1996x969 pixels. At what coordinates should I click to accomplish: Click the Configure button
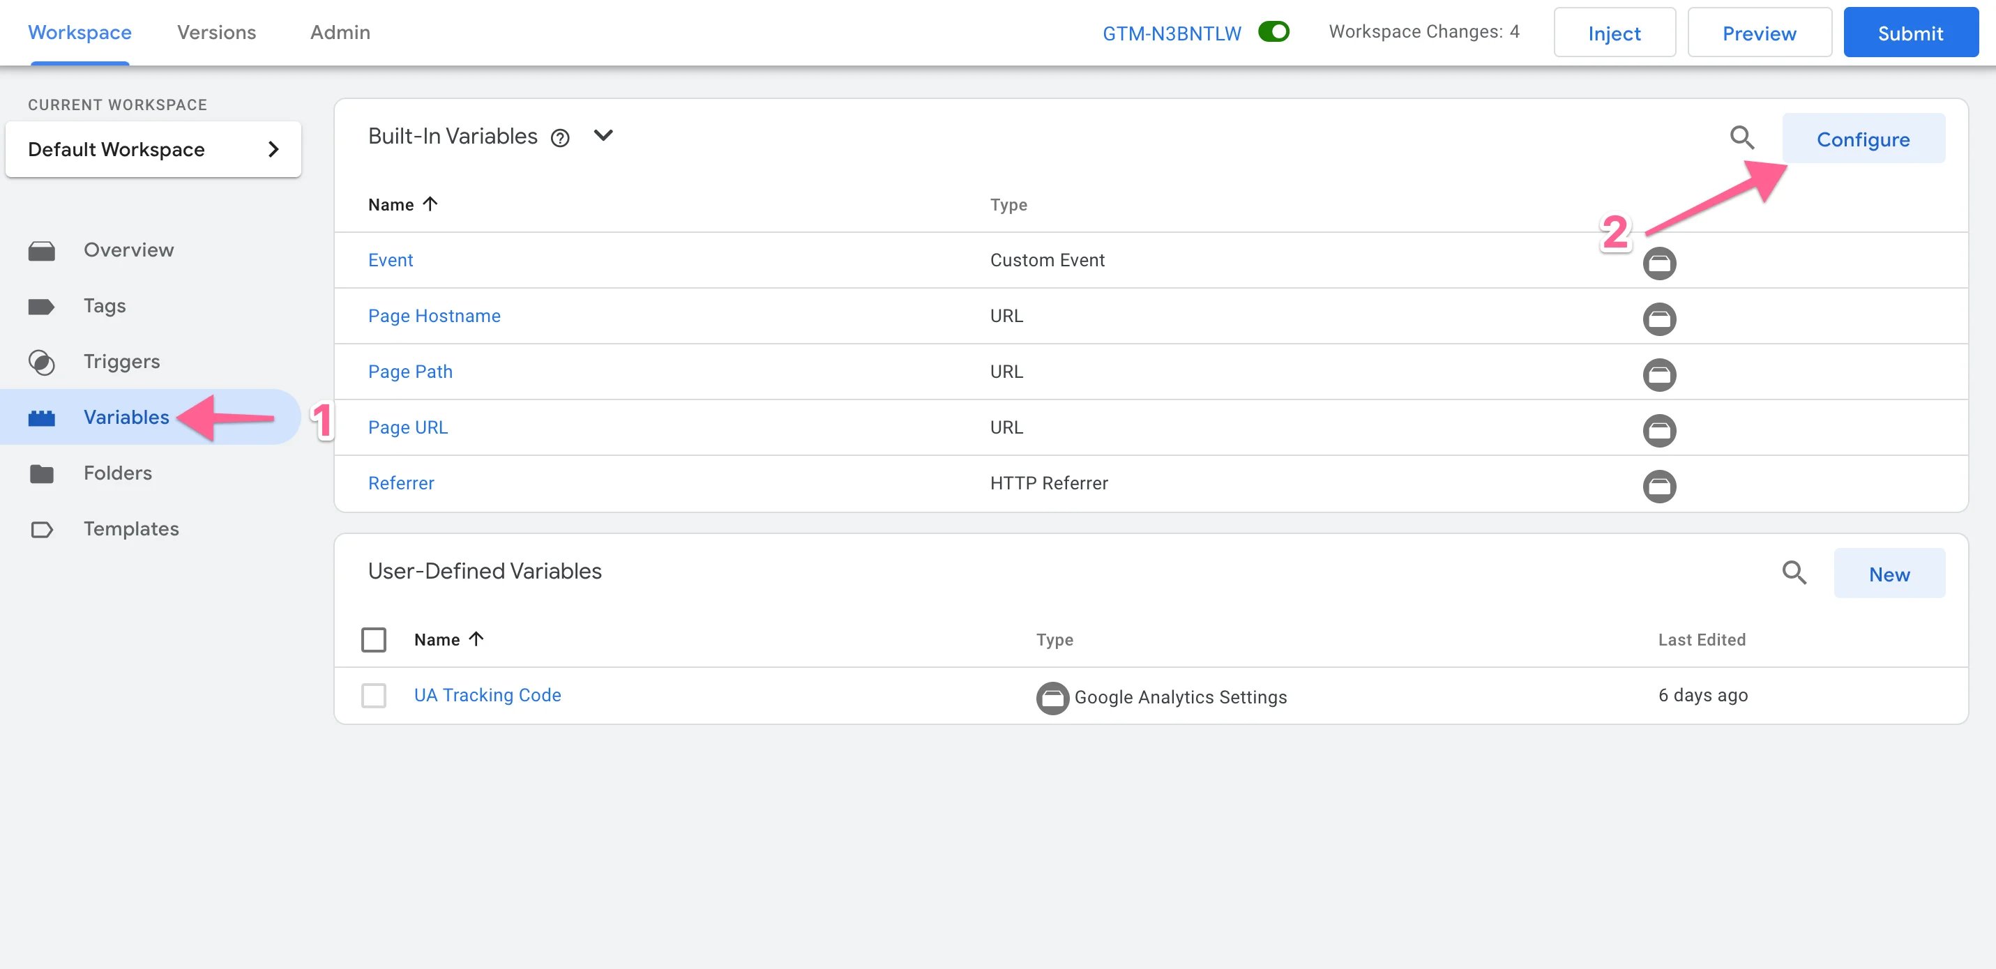(1863, 139)
